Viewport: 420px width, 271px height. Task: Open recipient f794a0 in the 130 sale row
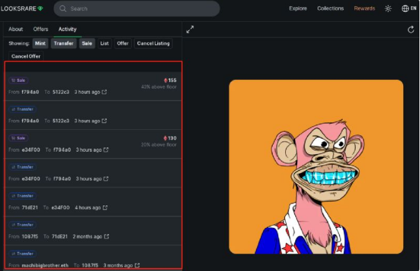62,150
